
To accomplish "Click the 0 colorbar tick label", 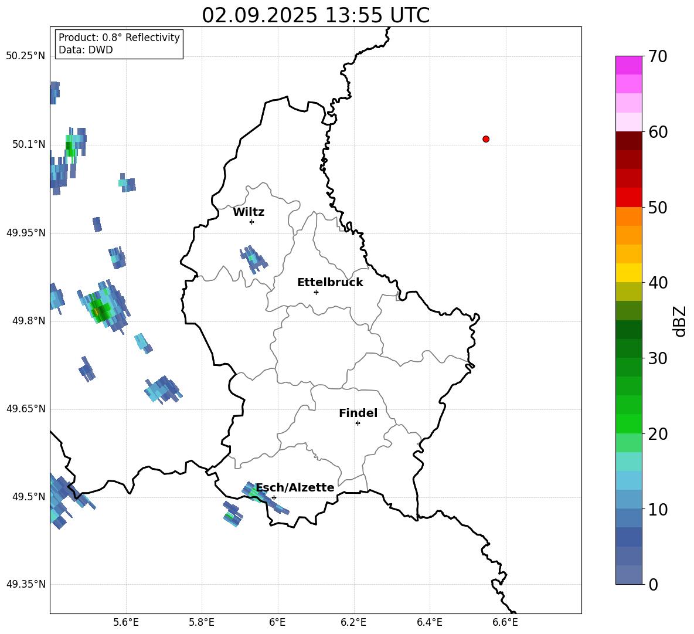I will [x=654, y=584].
